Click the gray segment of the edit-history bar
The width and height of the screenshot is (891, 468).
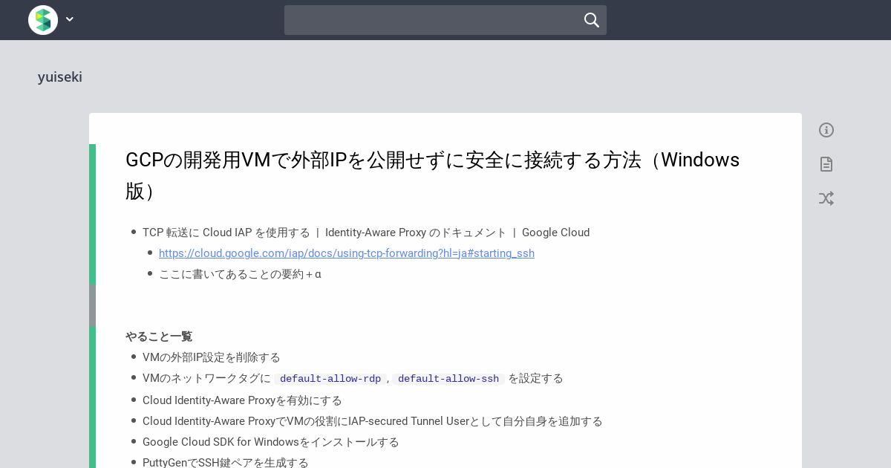pyautogui.click(x=92, y=305)
